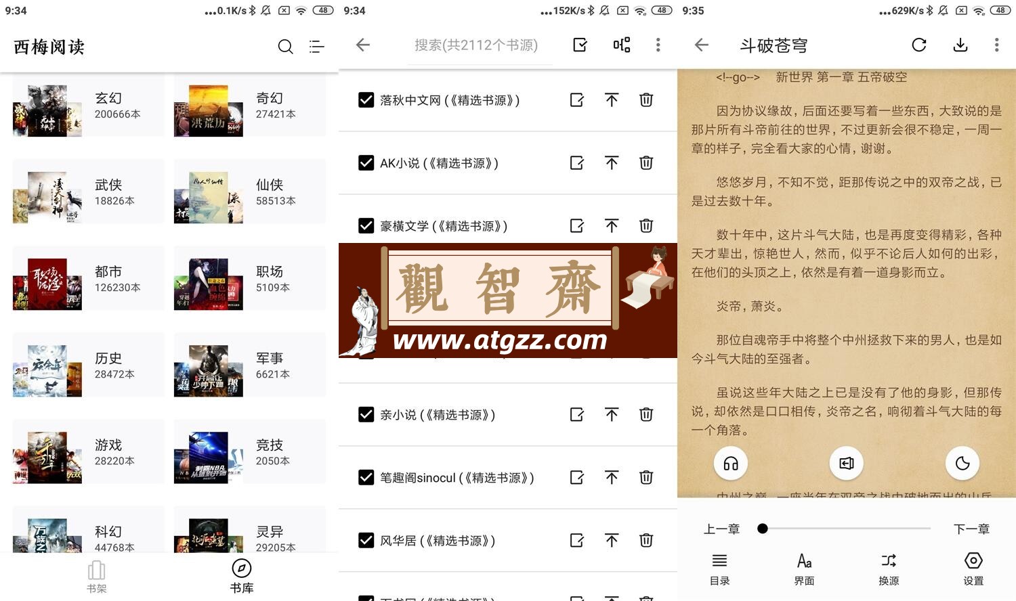Download 斗破苍穹 chapters
The image size is (1016, 601).
point(960,45)
